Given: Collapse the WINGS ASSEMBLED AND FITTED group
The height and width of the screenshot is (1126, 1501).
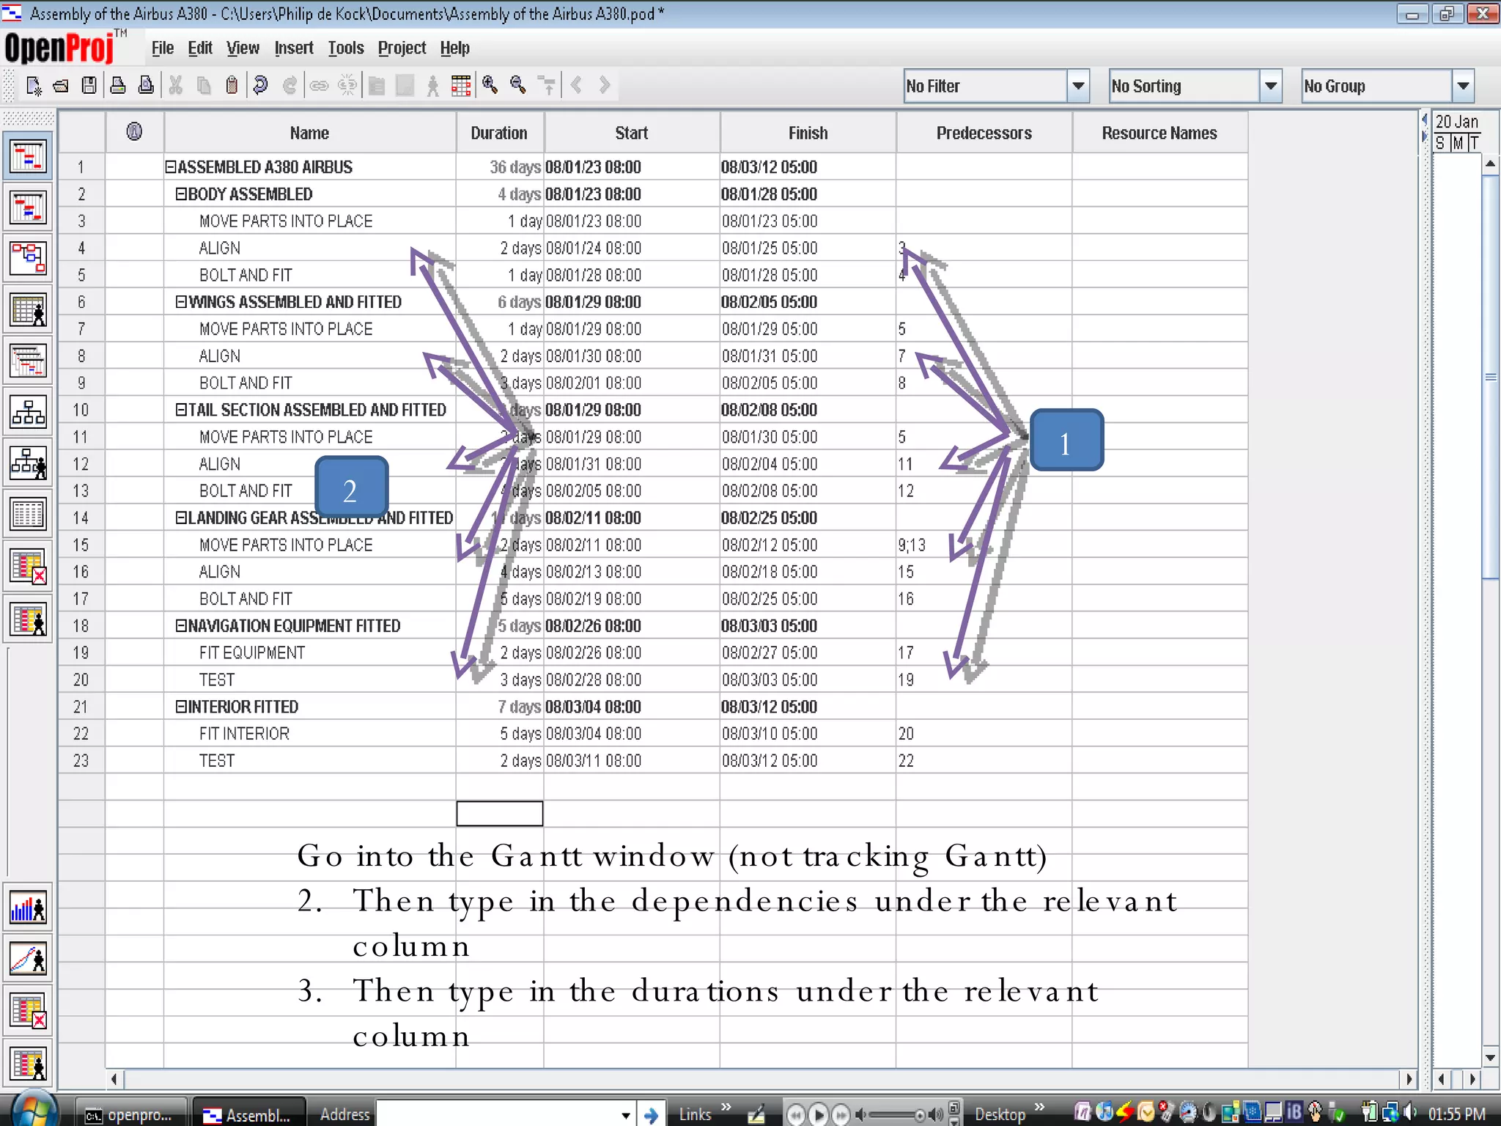Looking at the screenshot, I should pos(181,302).
